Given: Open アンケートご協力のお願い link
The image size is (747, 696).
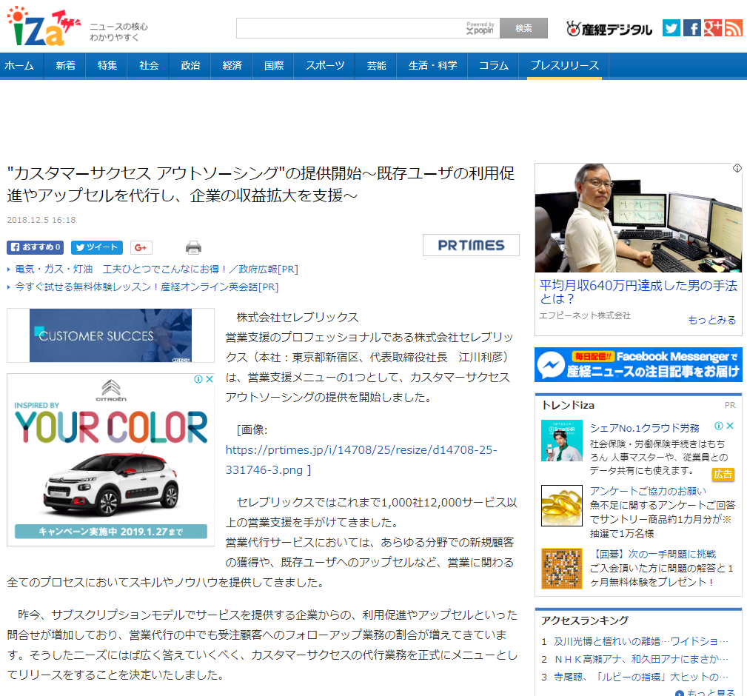Looking at the screenshot, I should [x=648, y=491].
